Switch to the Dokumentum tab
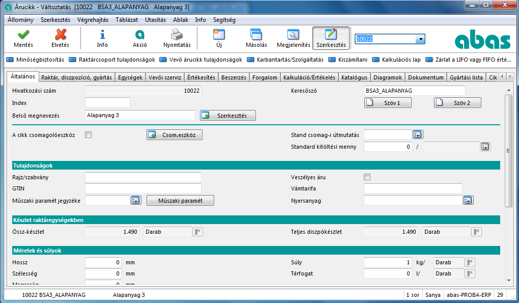This screenshot has height=303, width=519. point(426,77)
